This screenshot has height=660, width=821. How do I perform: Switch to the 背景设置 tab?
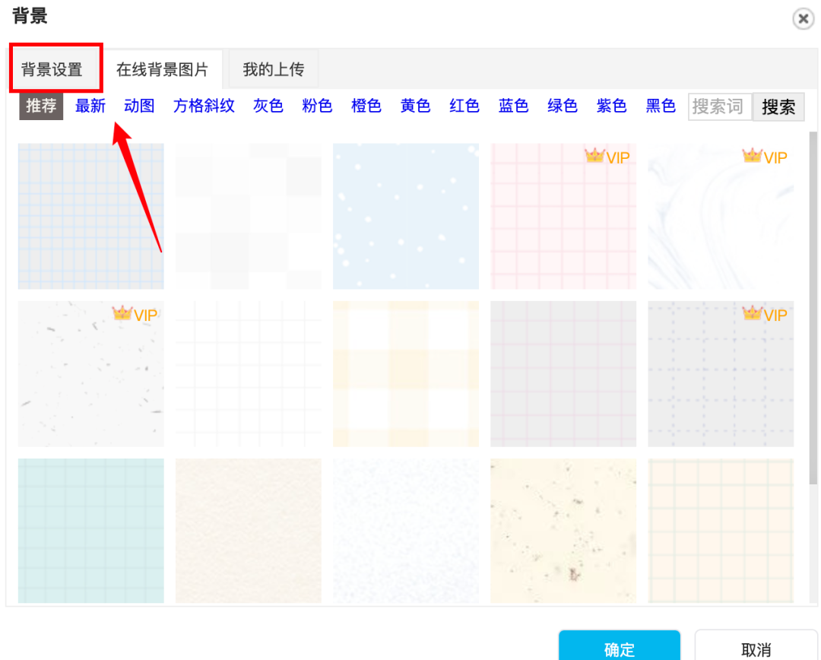click(x=52, y=69)
